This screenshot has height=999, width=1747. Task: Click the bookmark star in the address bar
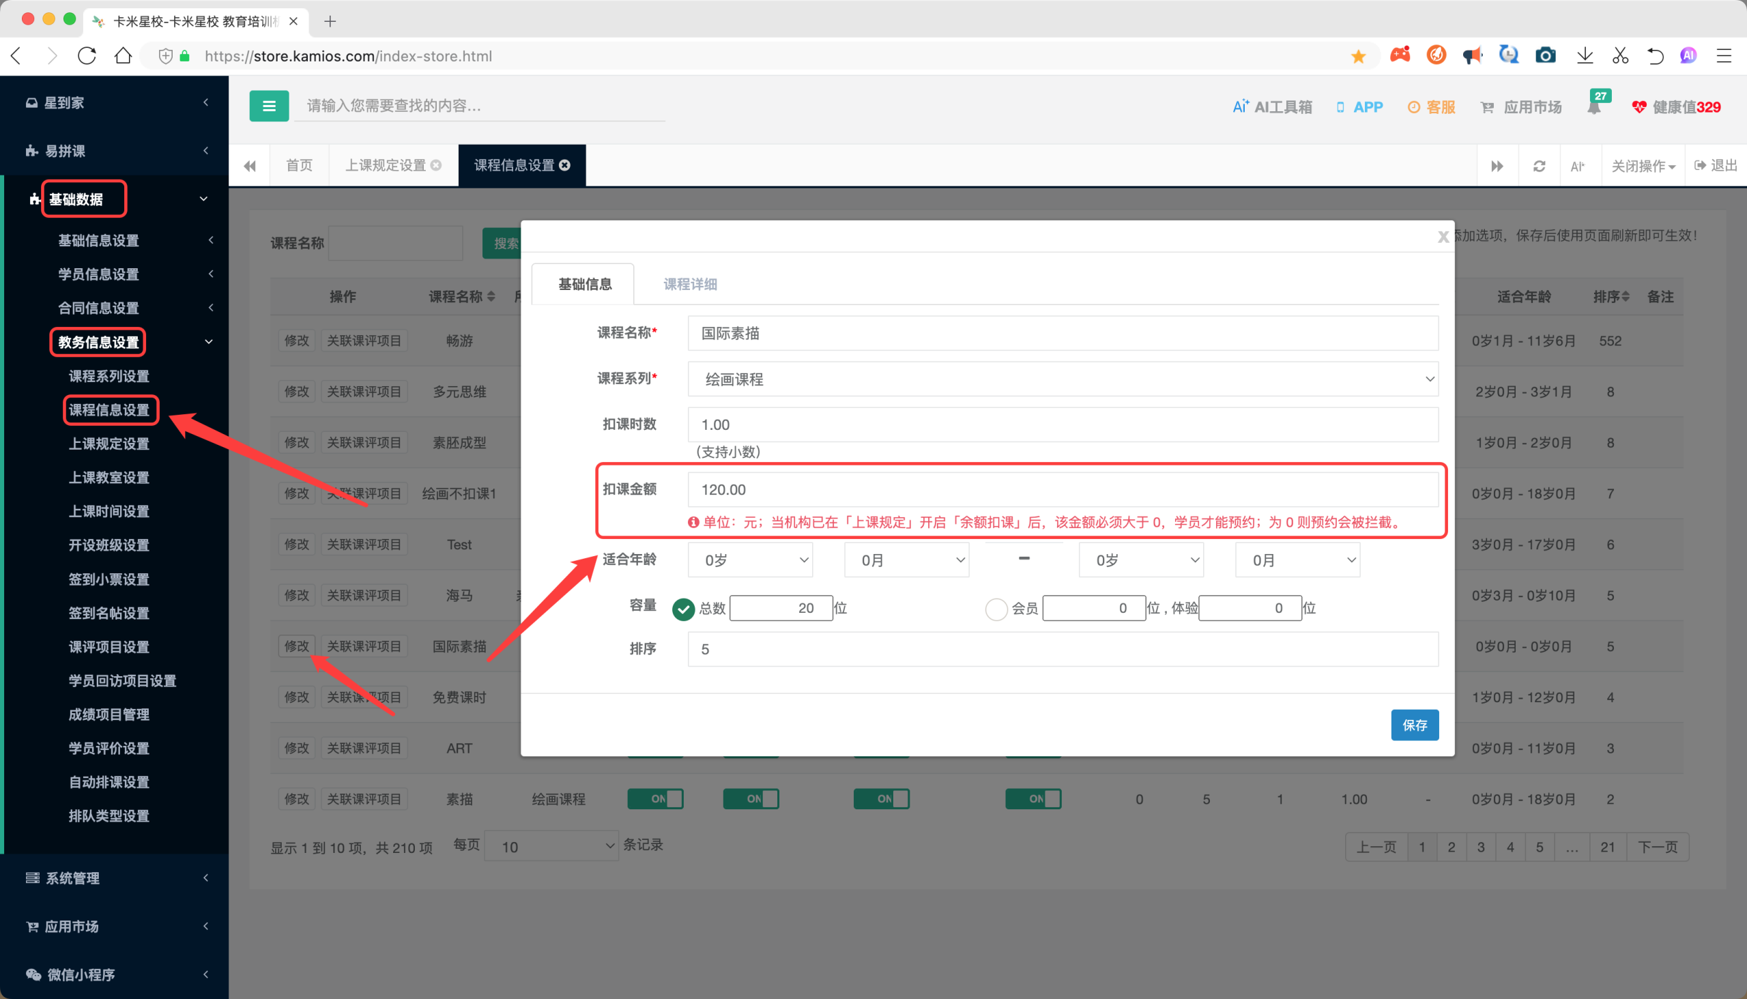coord(1358,56)
